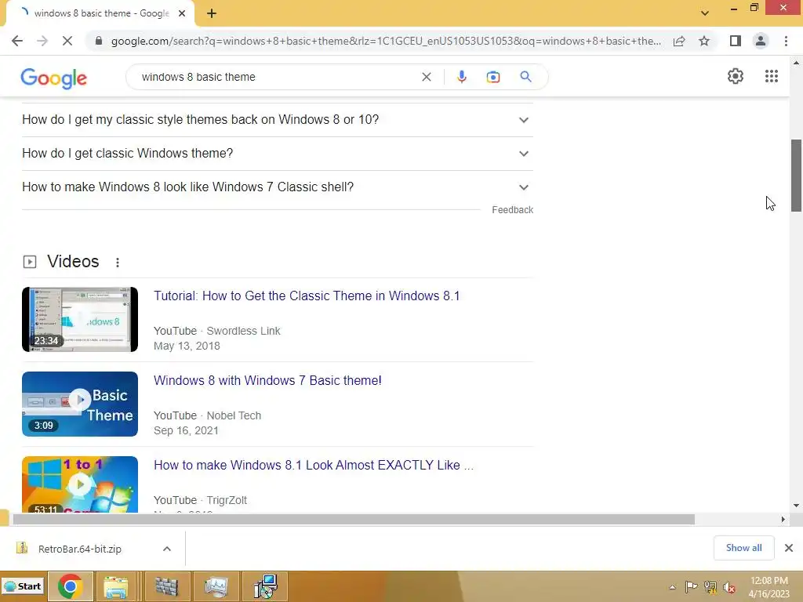Viewport: 803px width, 602px height.
Task: Open the RetroBar download options caret
Action: point(166,549)
